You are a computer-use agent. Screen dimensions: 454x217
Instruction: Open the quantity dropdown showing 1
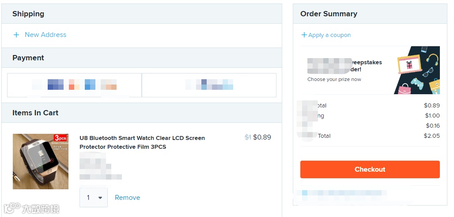pos(94,198)
